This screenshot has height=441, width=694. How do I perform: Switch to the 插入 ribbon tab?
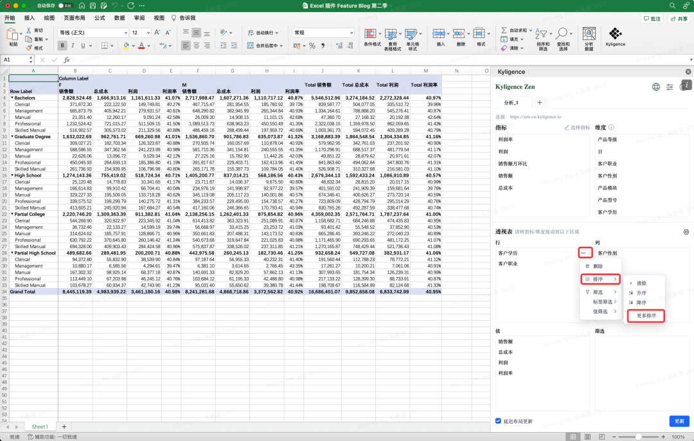[x=30, y=18]
